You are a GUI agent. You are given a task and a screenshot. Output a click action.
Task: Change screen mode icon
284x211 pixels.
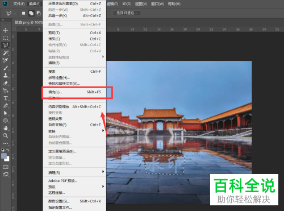coord(6,175)
